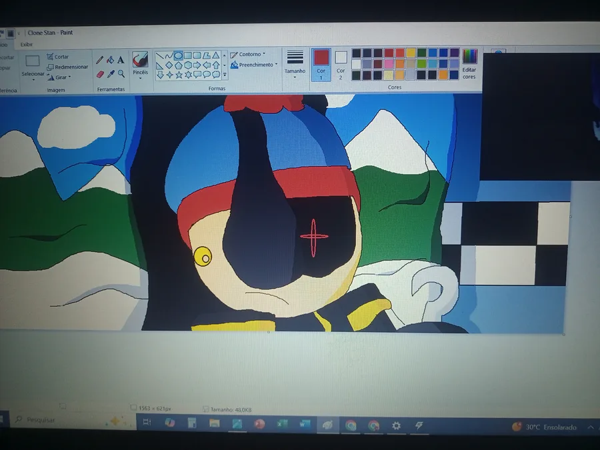
Task: Choose the Hexagon shape
Action: coord(188,65)
